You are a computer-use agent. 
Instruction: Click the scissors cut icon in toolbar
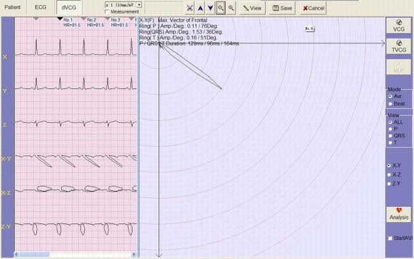coord(190,8)
